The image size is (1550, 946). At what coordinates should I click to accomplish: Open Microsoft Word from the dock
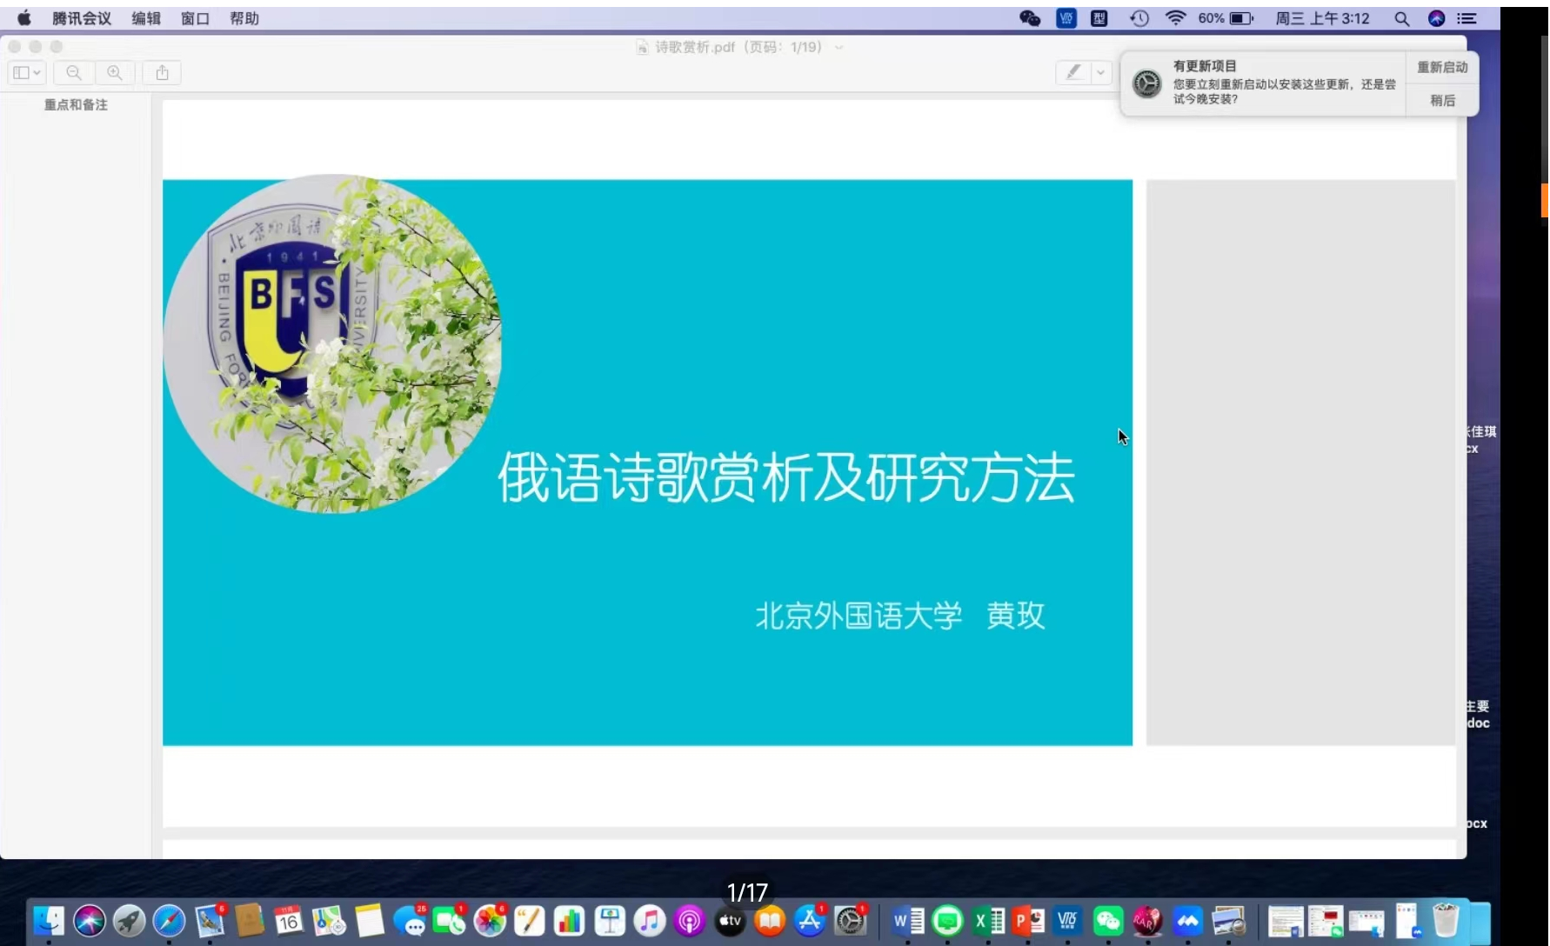coord(907,921)
